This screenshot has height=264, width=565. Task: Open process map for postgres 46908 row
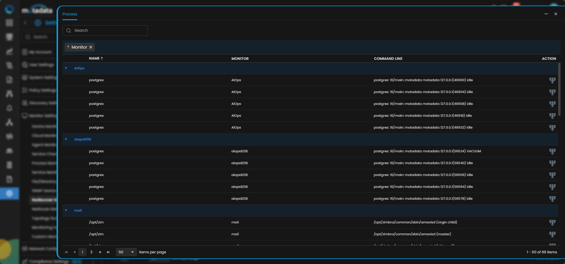pos(552,104)
